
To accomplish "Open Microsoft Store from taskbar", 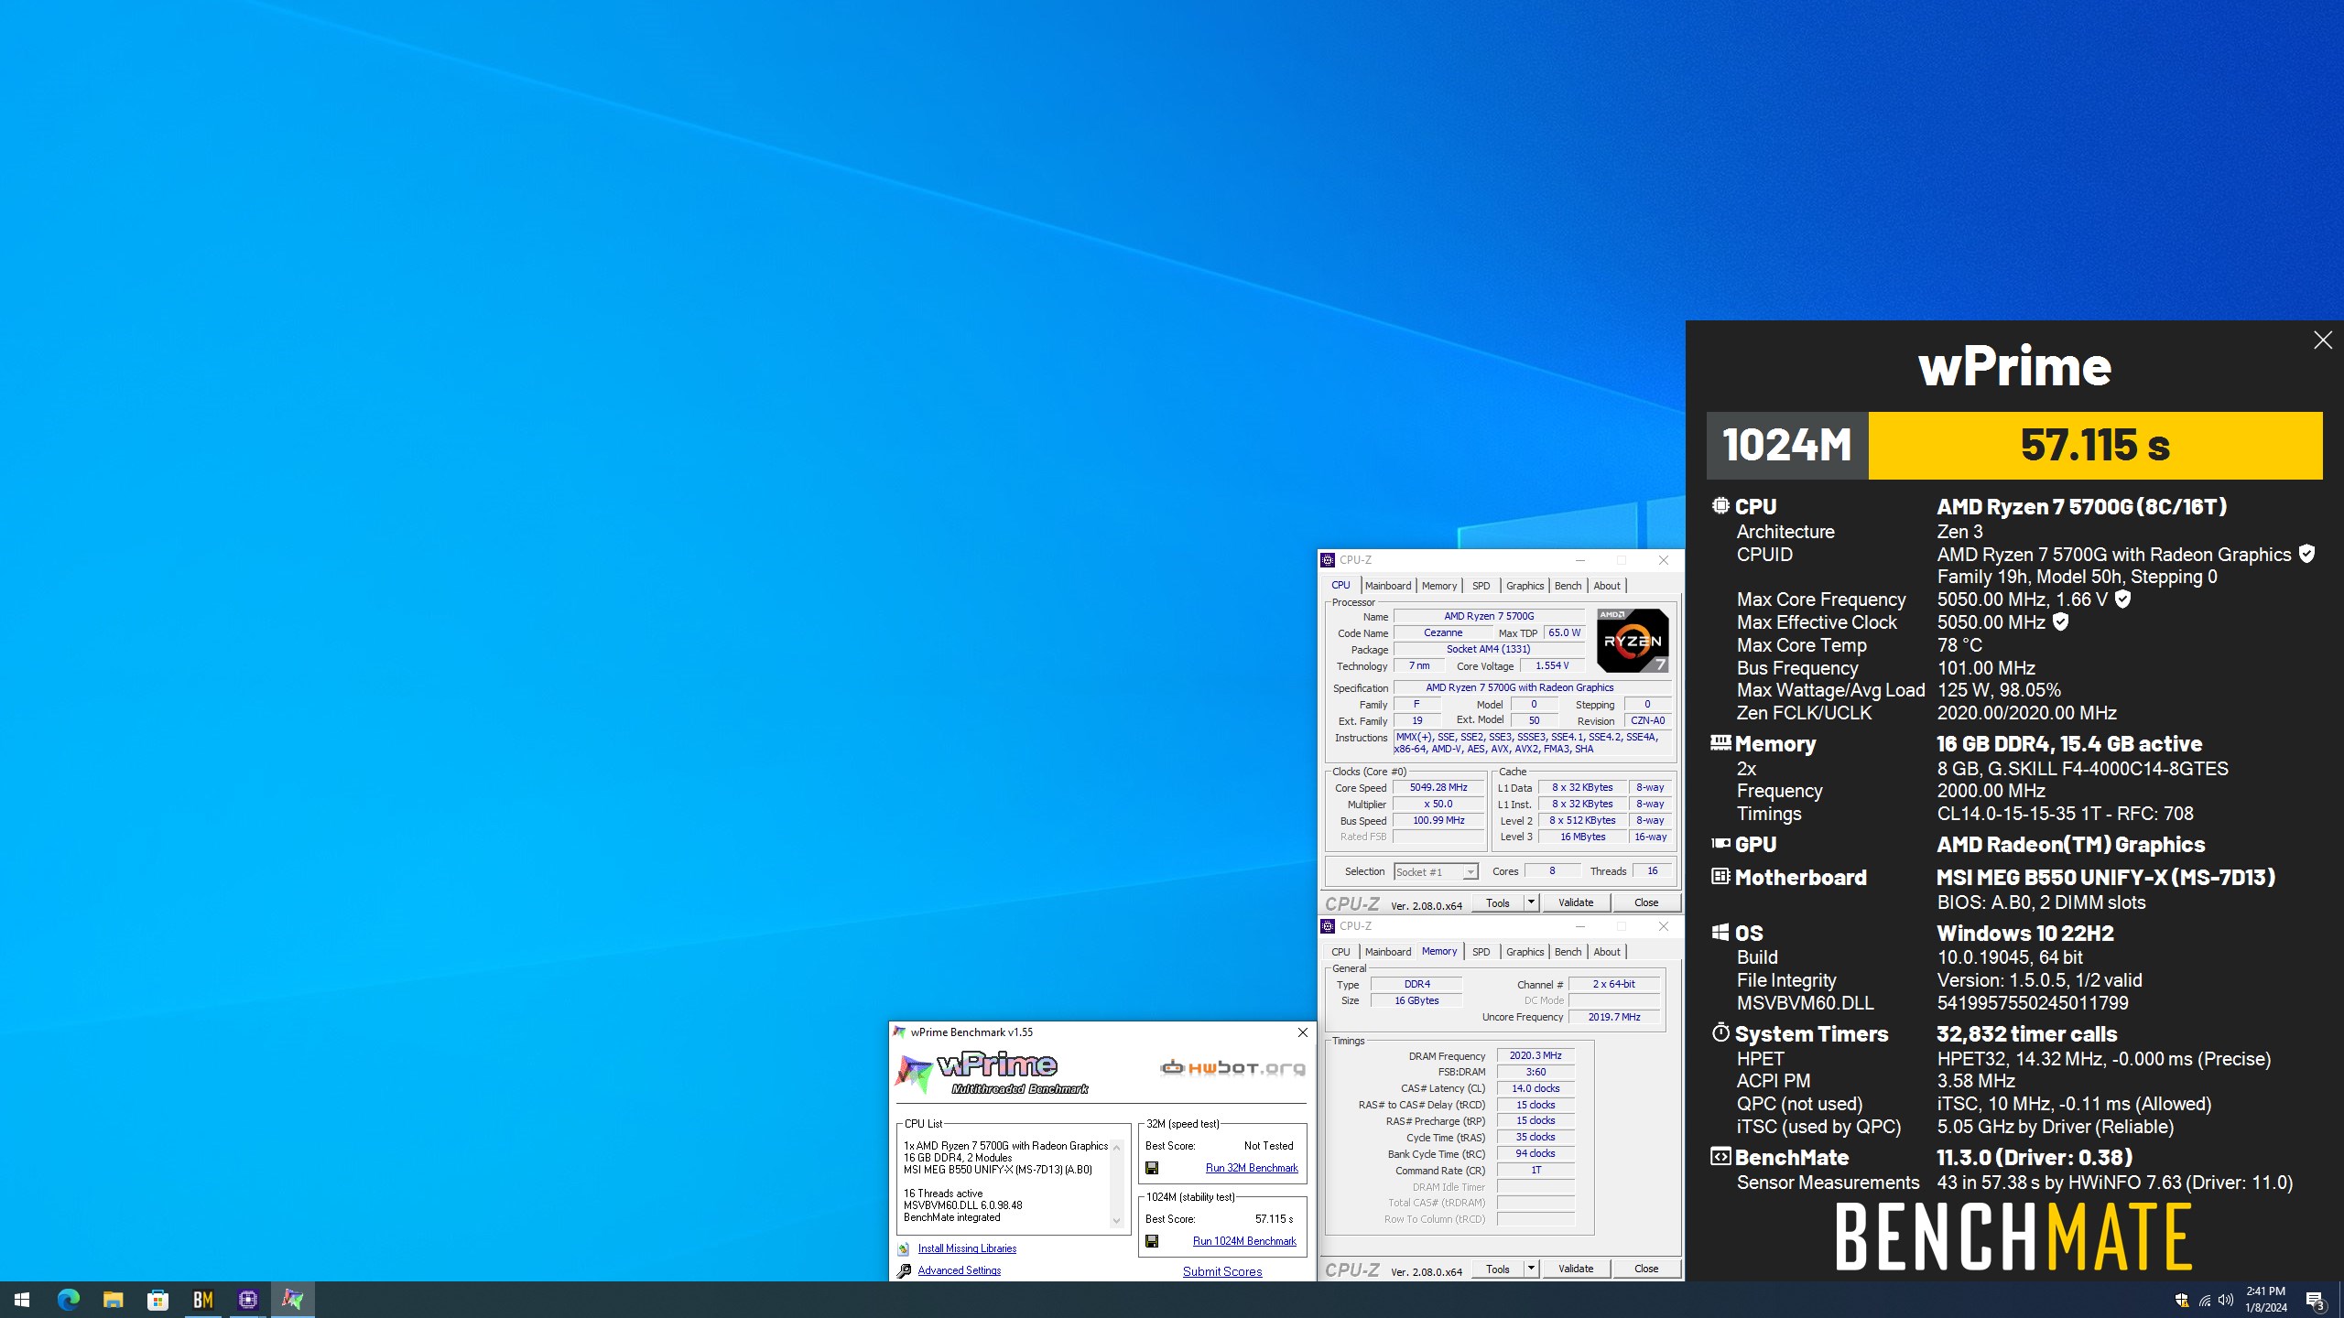I will point(157,1300).
